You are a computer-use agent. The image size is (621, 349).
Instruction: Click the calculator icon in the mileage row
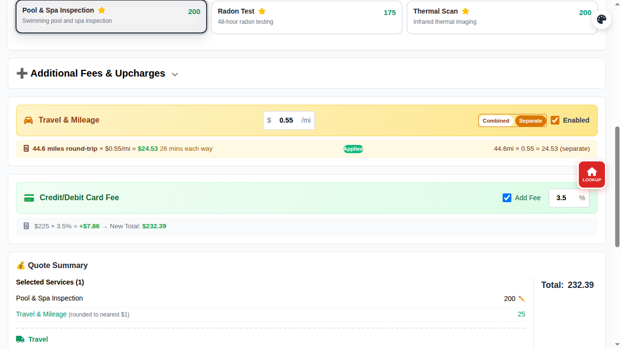coord(26,149)
